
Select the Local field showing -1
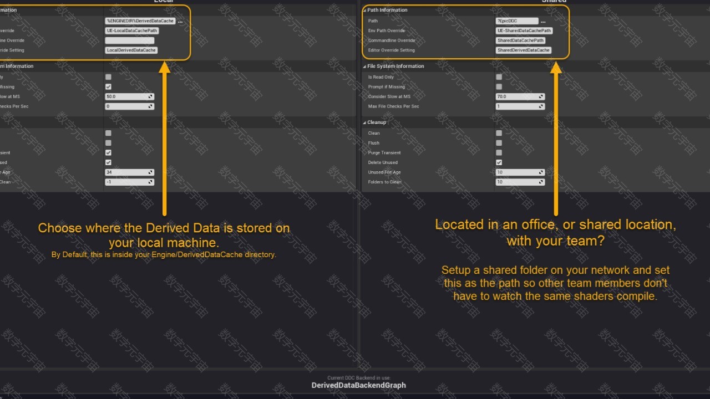(129, 182)
